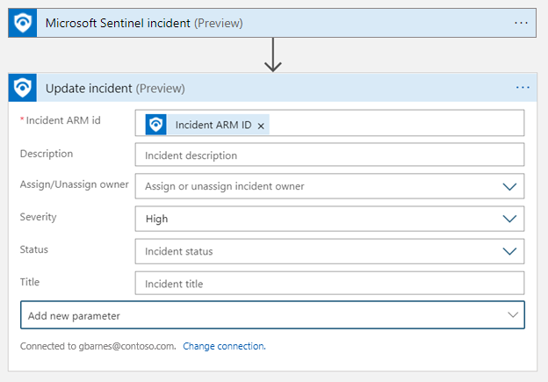Viewport: 548px width, 382px height.
Task: Select the Incident ARM ID token label
Action: [213, 126]
